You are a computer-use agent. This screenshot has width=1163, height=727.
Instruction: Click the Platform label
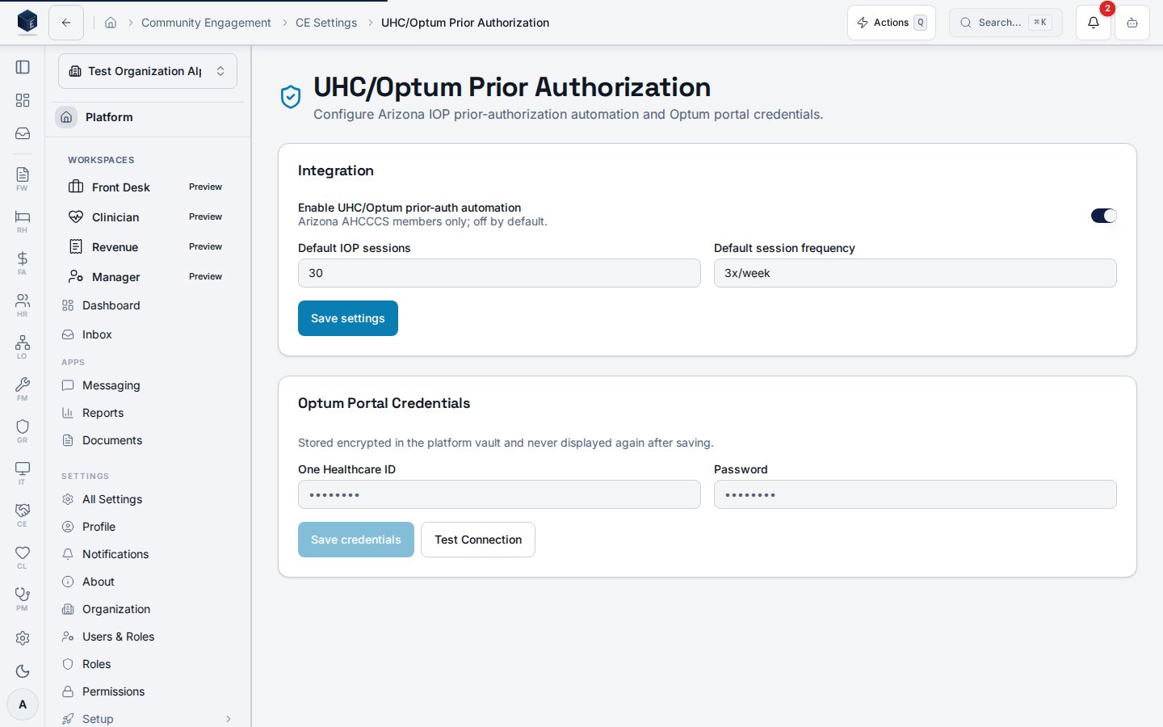109,117
